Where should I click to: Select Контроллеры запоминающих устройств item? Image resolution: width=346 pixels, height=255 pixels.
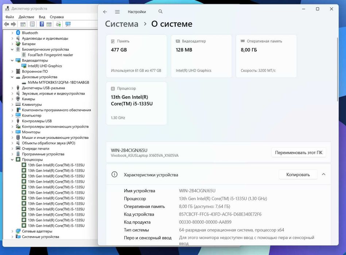tap(55, 126)
